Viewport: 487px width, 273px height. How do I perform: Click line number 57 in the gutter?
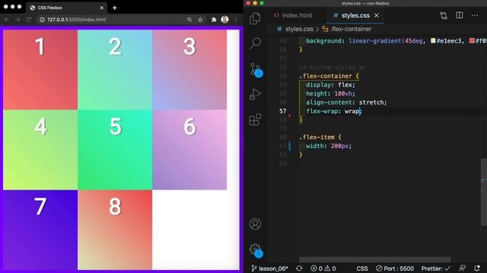click(282, 111)
